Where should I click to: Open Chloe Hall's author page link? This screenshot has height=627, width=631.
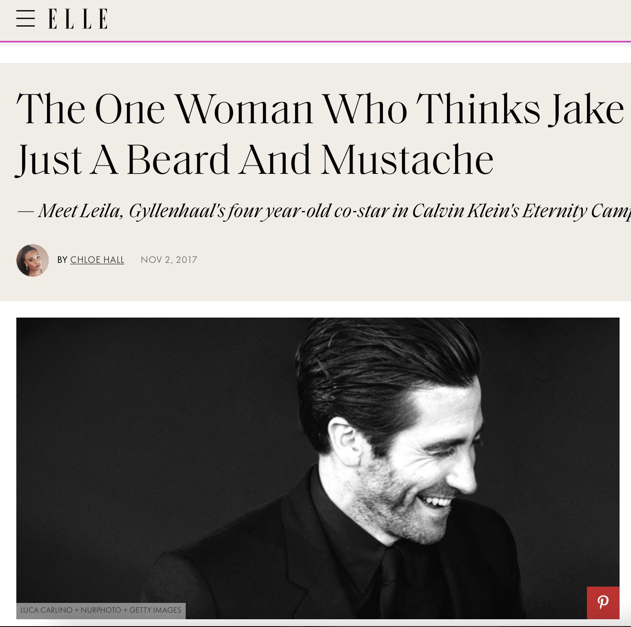point(97,260)
